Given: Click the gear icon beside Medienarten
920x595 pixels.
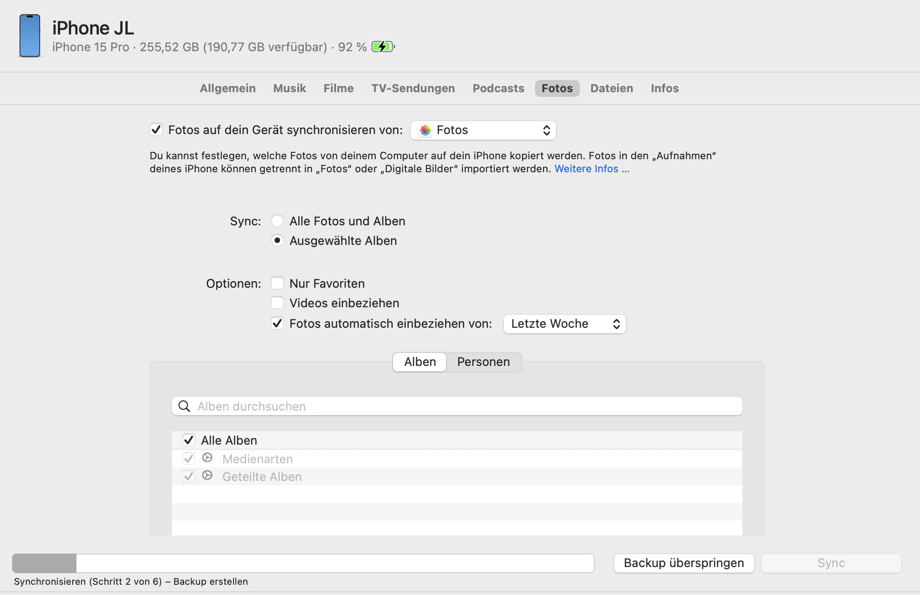Looking at the screenshot, I should click(x=207, y=458).
